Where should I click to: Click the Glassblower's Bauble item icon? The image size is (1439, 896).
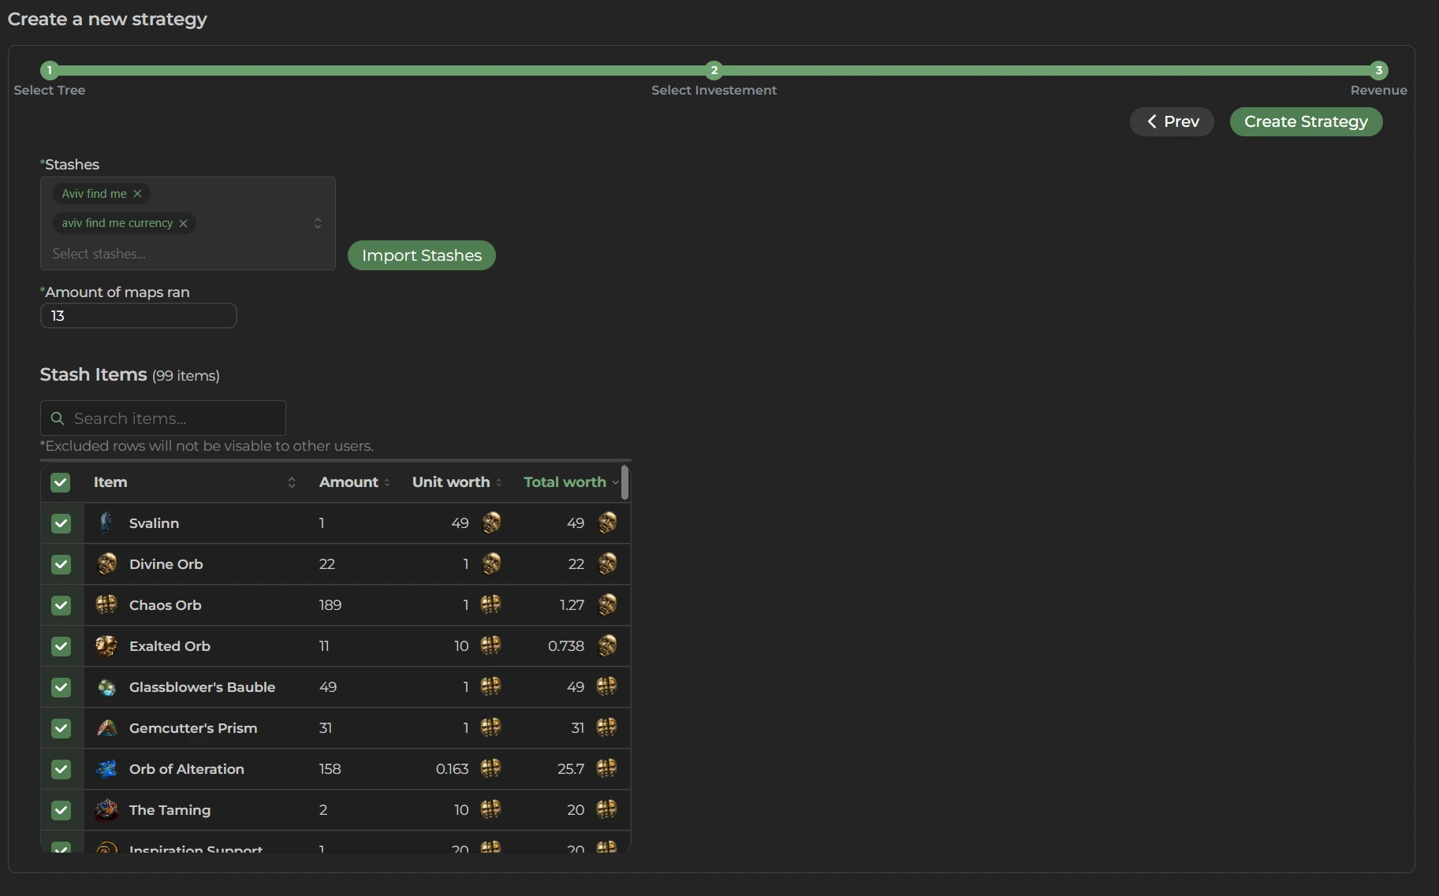106,687
